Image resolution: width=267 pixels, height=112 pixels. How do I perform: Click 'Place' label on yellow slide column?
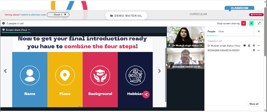pos(65,94)
